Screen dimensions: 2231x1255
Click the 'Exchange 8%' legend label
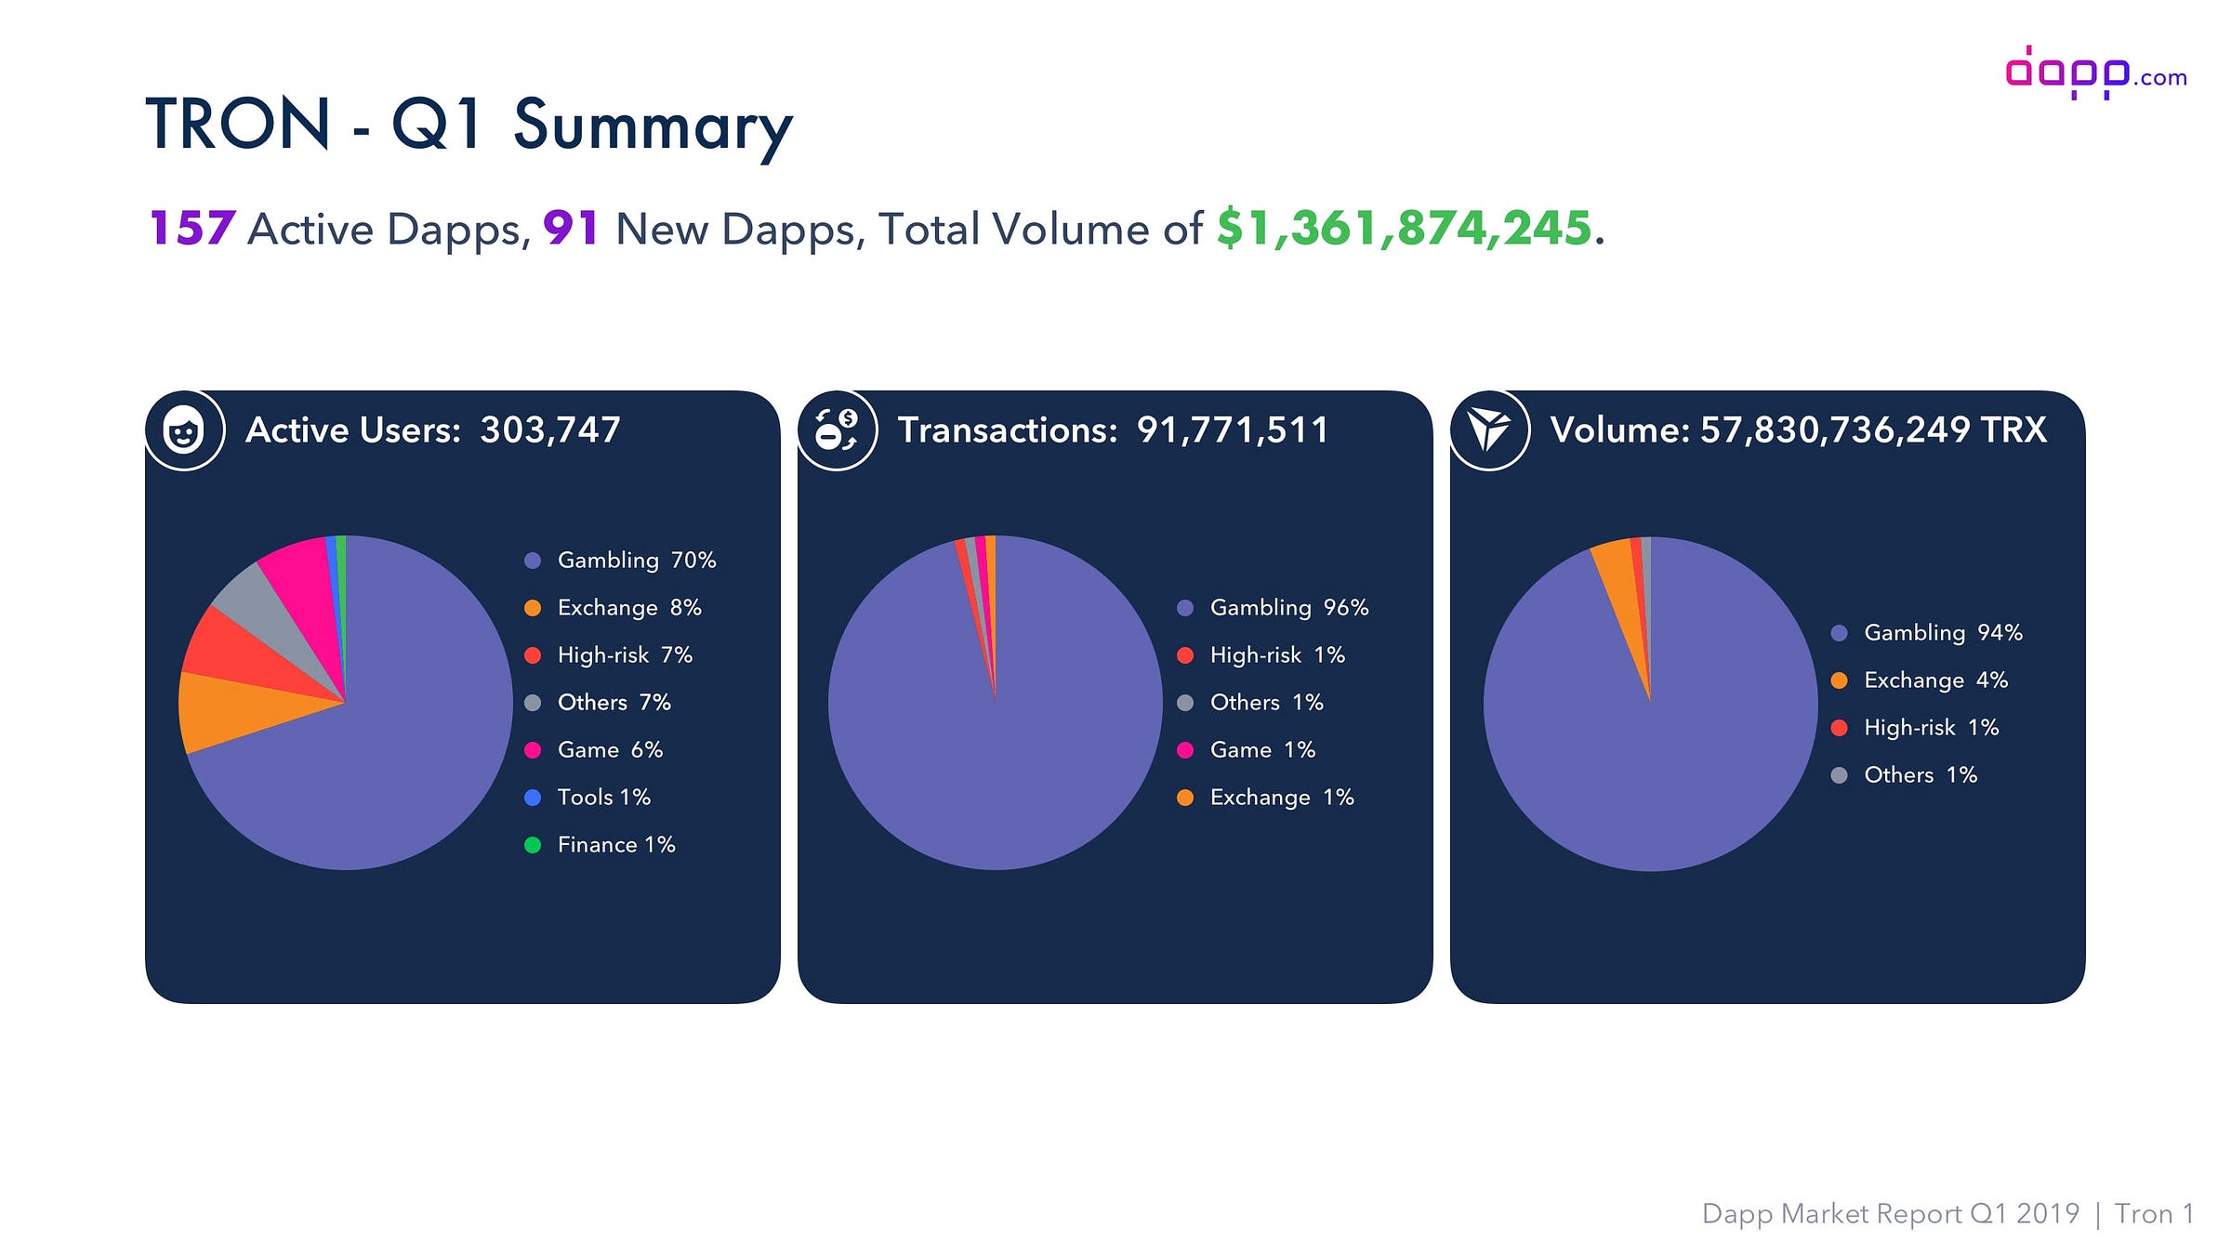click(629, 608)
